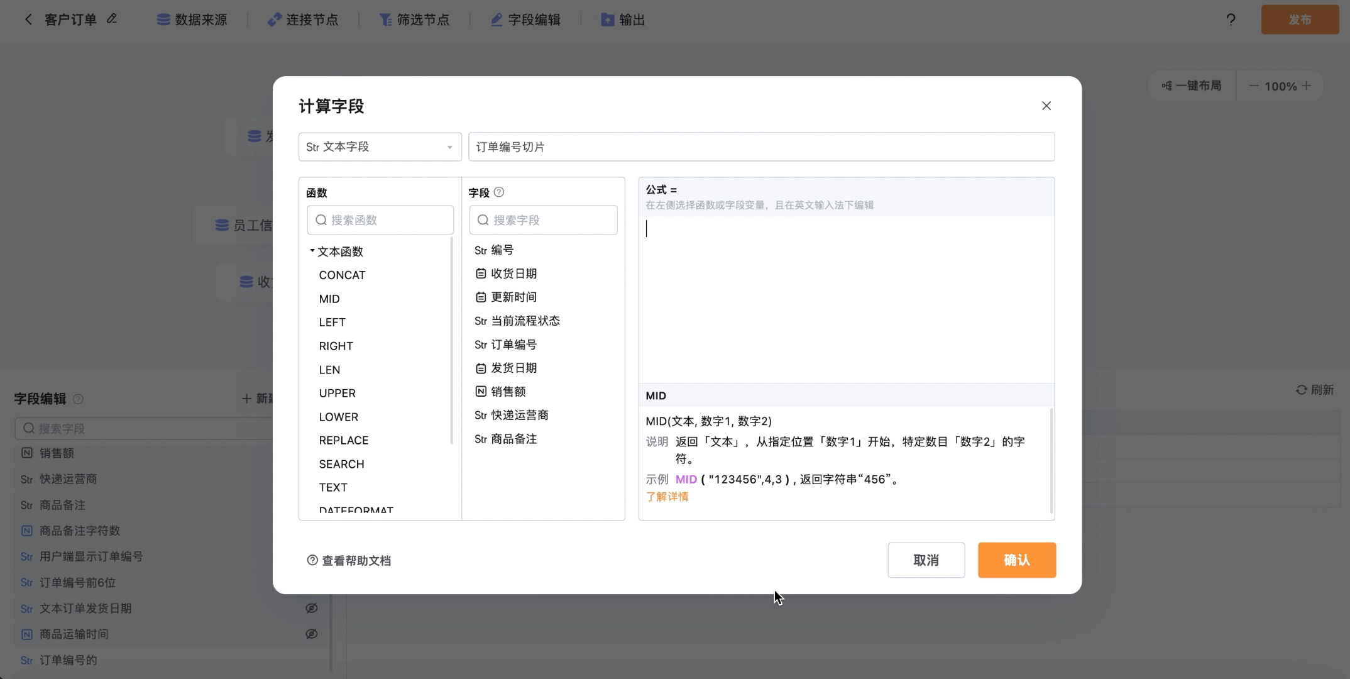Click the 刷新 refresh button
The image size is (1350, 679).
[x=1315, y=390]
